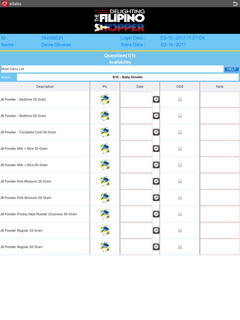The height and width of the screenshot is (320, 240).
Task: Open picture for JB Powder Bedtime 50 Gram
Action: (105, 116)
